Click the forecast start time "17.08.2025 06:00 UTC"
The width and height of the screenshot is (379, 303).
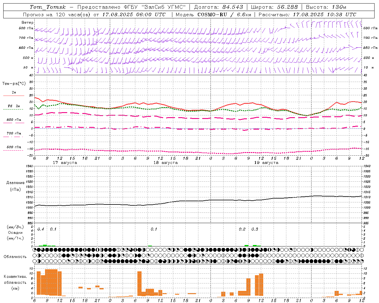pyautogui.click(x=134, y=14)
